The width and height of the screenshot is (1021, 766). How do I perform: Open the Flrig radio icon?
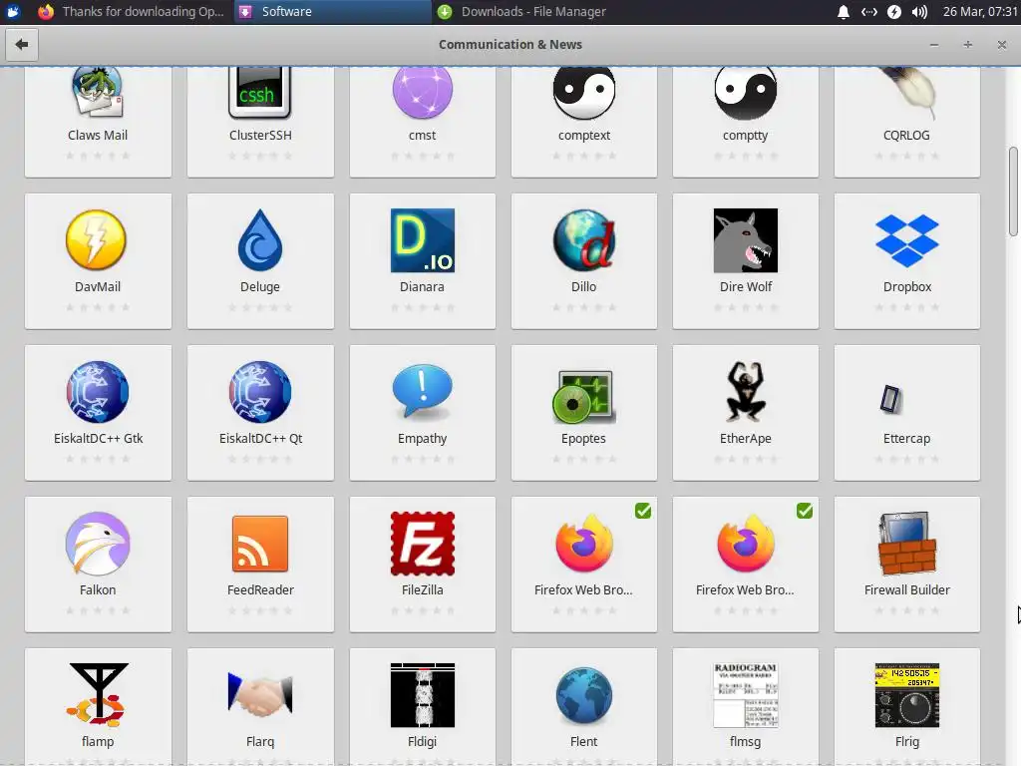click(x=907, y=695)
